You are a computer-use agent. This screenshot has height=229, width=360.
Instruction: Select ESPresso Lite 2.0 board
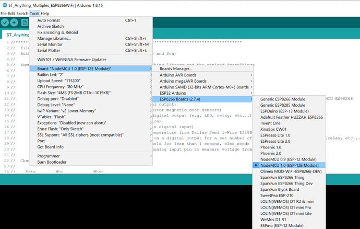pos(289,141)
